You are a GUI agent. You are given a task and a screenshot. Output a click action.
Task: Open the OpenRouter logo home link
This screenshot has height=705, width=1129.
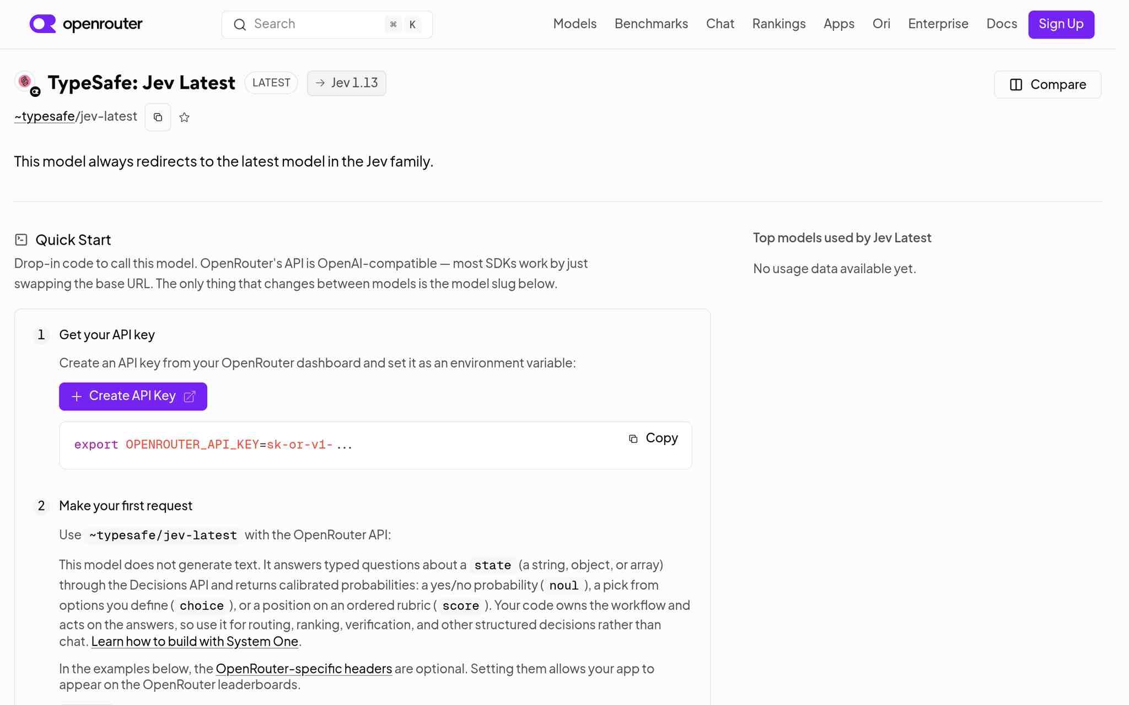point(86,24)
